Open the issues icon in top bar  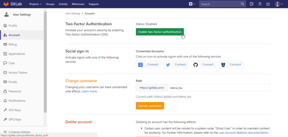pyautogui.click(x=251, y=4)
